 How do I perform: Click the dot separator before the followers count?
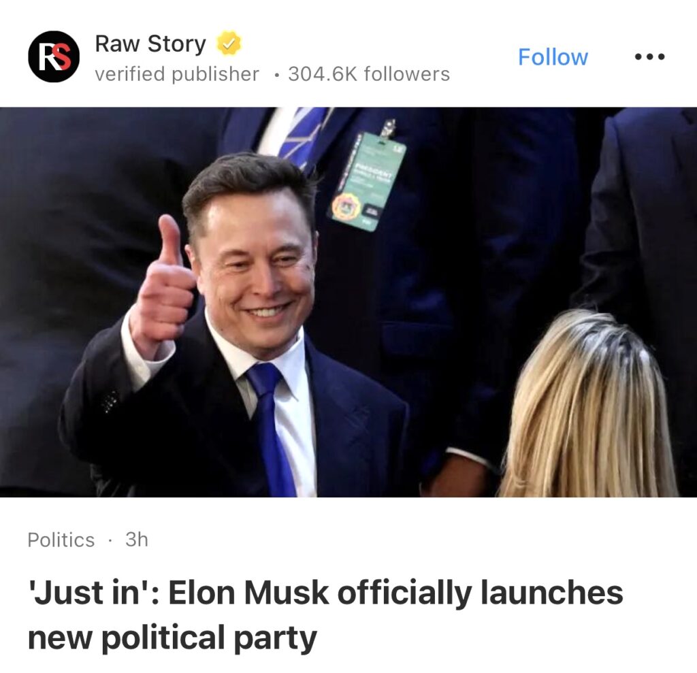pos(277,75)
